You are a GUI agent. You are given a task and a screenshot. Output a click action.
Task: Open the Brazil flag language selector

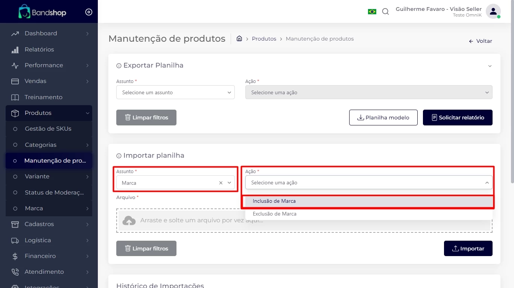[x=372, y=12]
